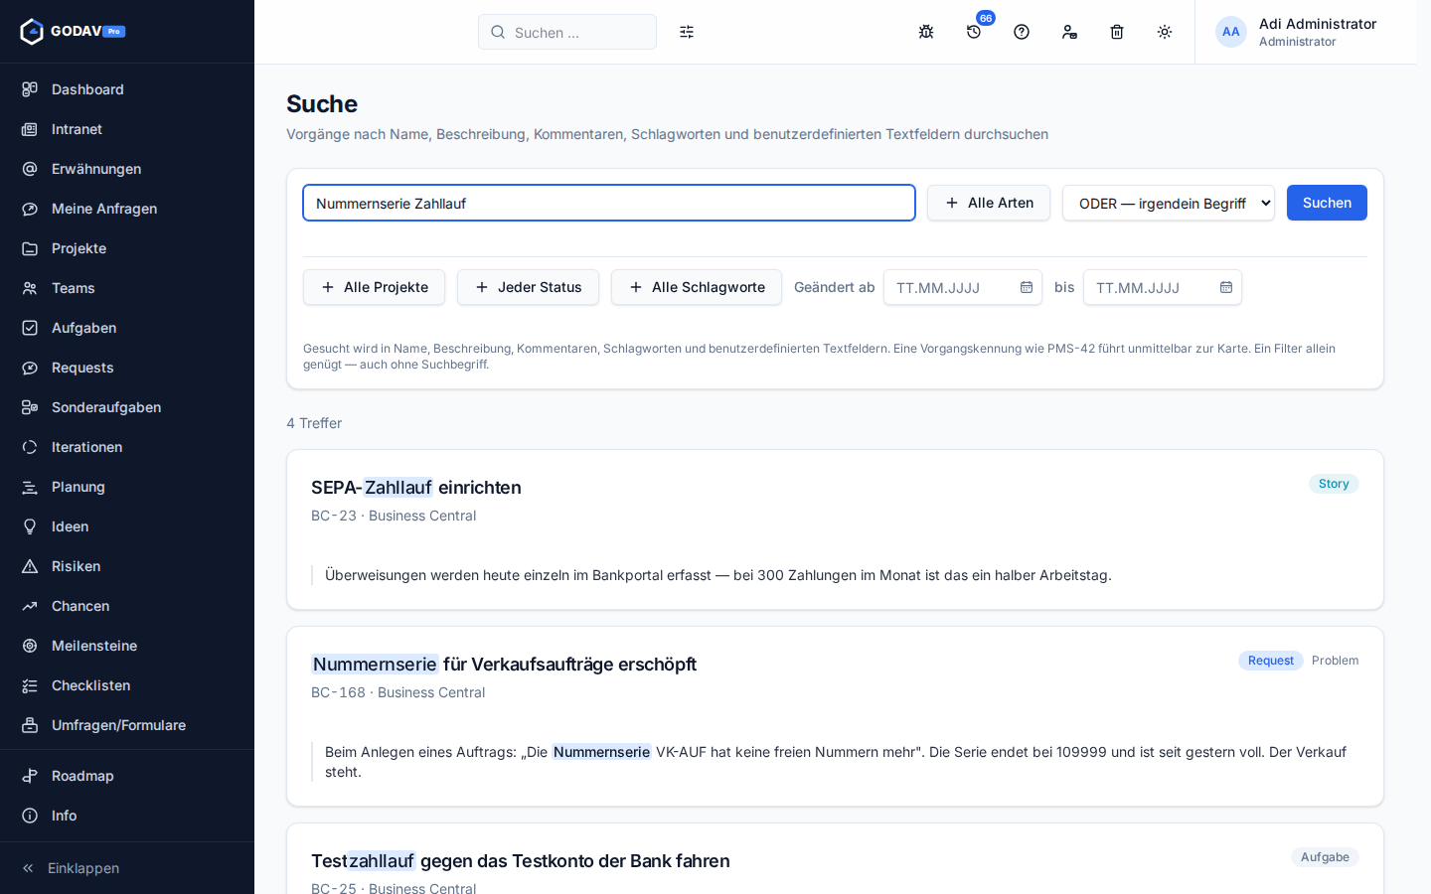1431x894 pixels.
Task: Open the user settings icon in header
Action: tap(1069, 32)
